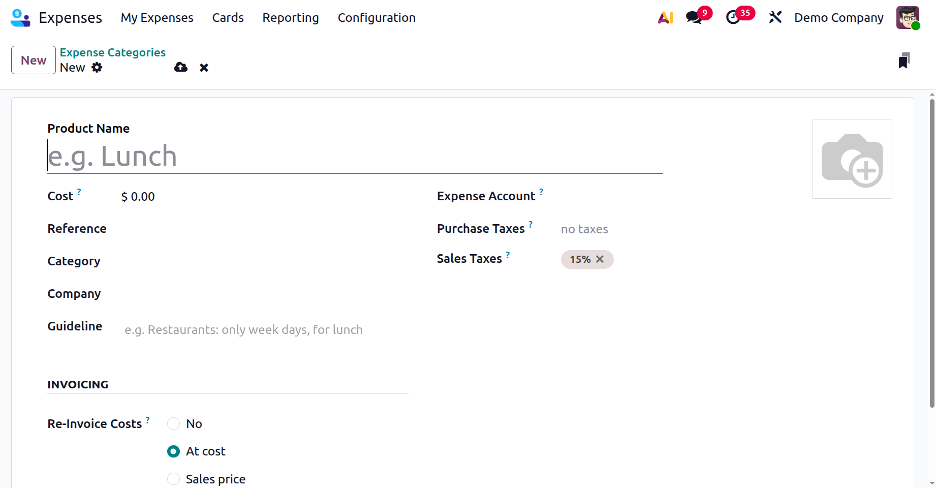Remove the 15% sales tax tag

coord(600,259)
